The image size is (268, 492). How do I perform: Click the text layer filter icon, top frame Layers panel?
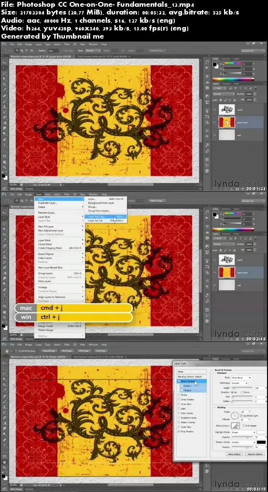coord(240,88)
